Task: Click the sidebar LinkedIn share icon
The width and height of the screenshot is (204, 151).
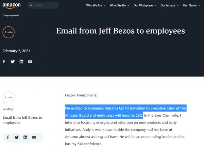Action: coord(25,137)
